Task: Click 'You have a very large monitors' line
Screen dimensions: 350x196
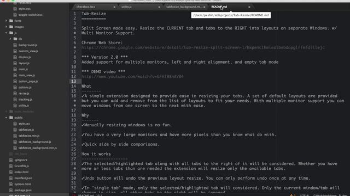Action: tap(179, 134)
